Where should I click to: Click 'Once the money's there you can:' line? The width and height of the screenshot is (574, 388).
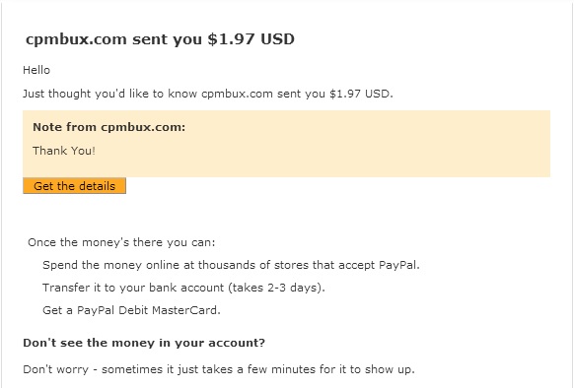click(x=121, y=242)
